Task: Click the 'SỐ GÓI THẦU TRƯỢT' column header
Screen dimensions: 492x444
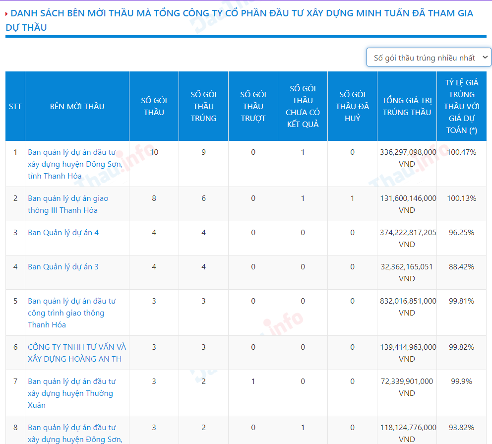Action: coord(253,106)
